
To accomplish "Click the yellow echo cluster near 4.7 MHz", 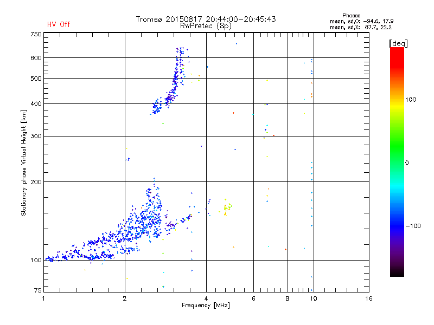I will pyautogui.click(x=227, y=207).
